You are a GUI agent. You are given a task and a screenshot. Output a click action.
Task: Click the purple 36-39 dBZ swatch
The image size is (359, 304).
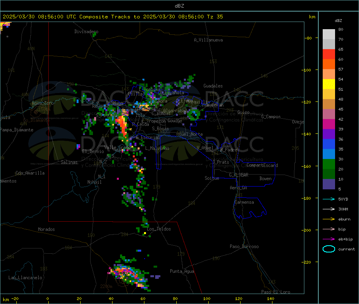point(329,134)
